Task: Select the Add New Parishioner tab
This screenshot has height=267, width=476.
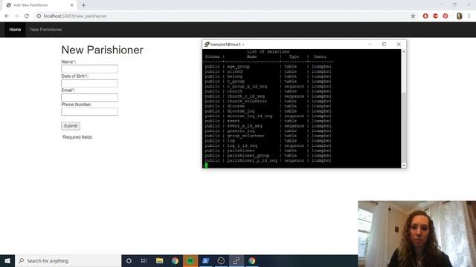Action: tap(39, 5)
